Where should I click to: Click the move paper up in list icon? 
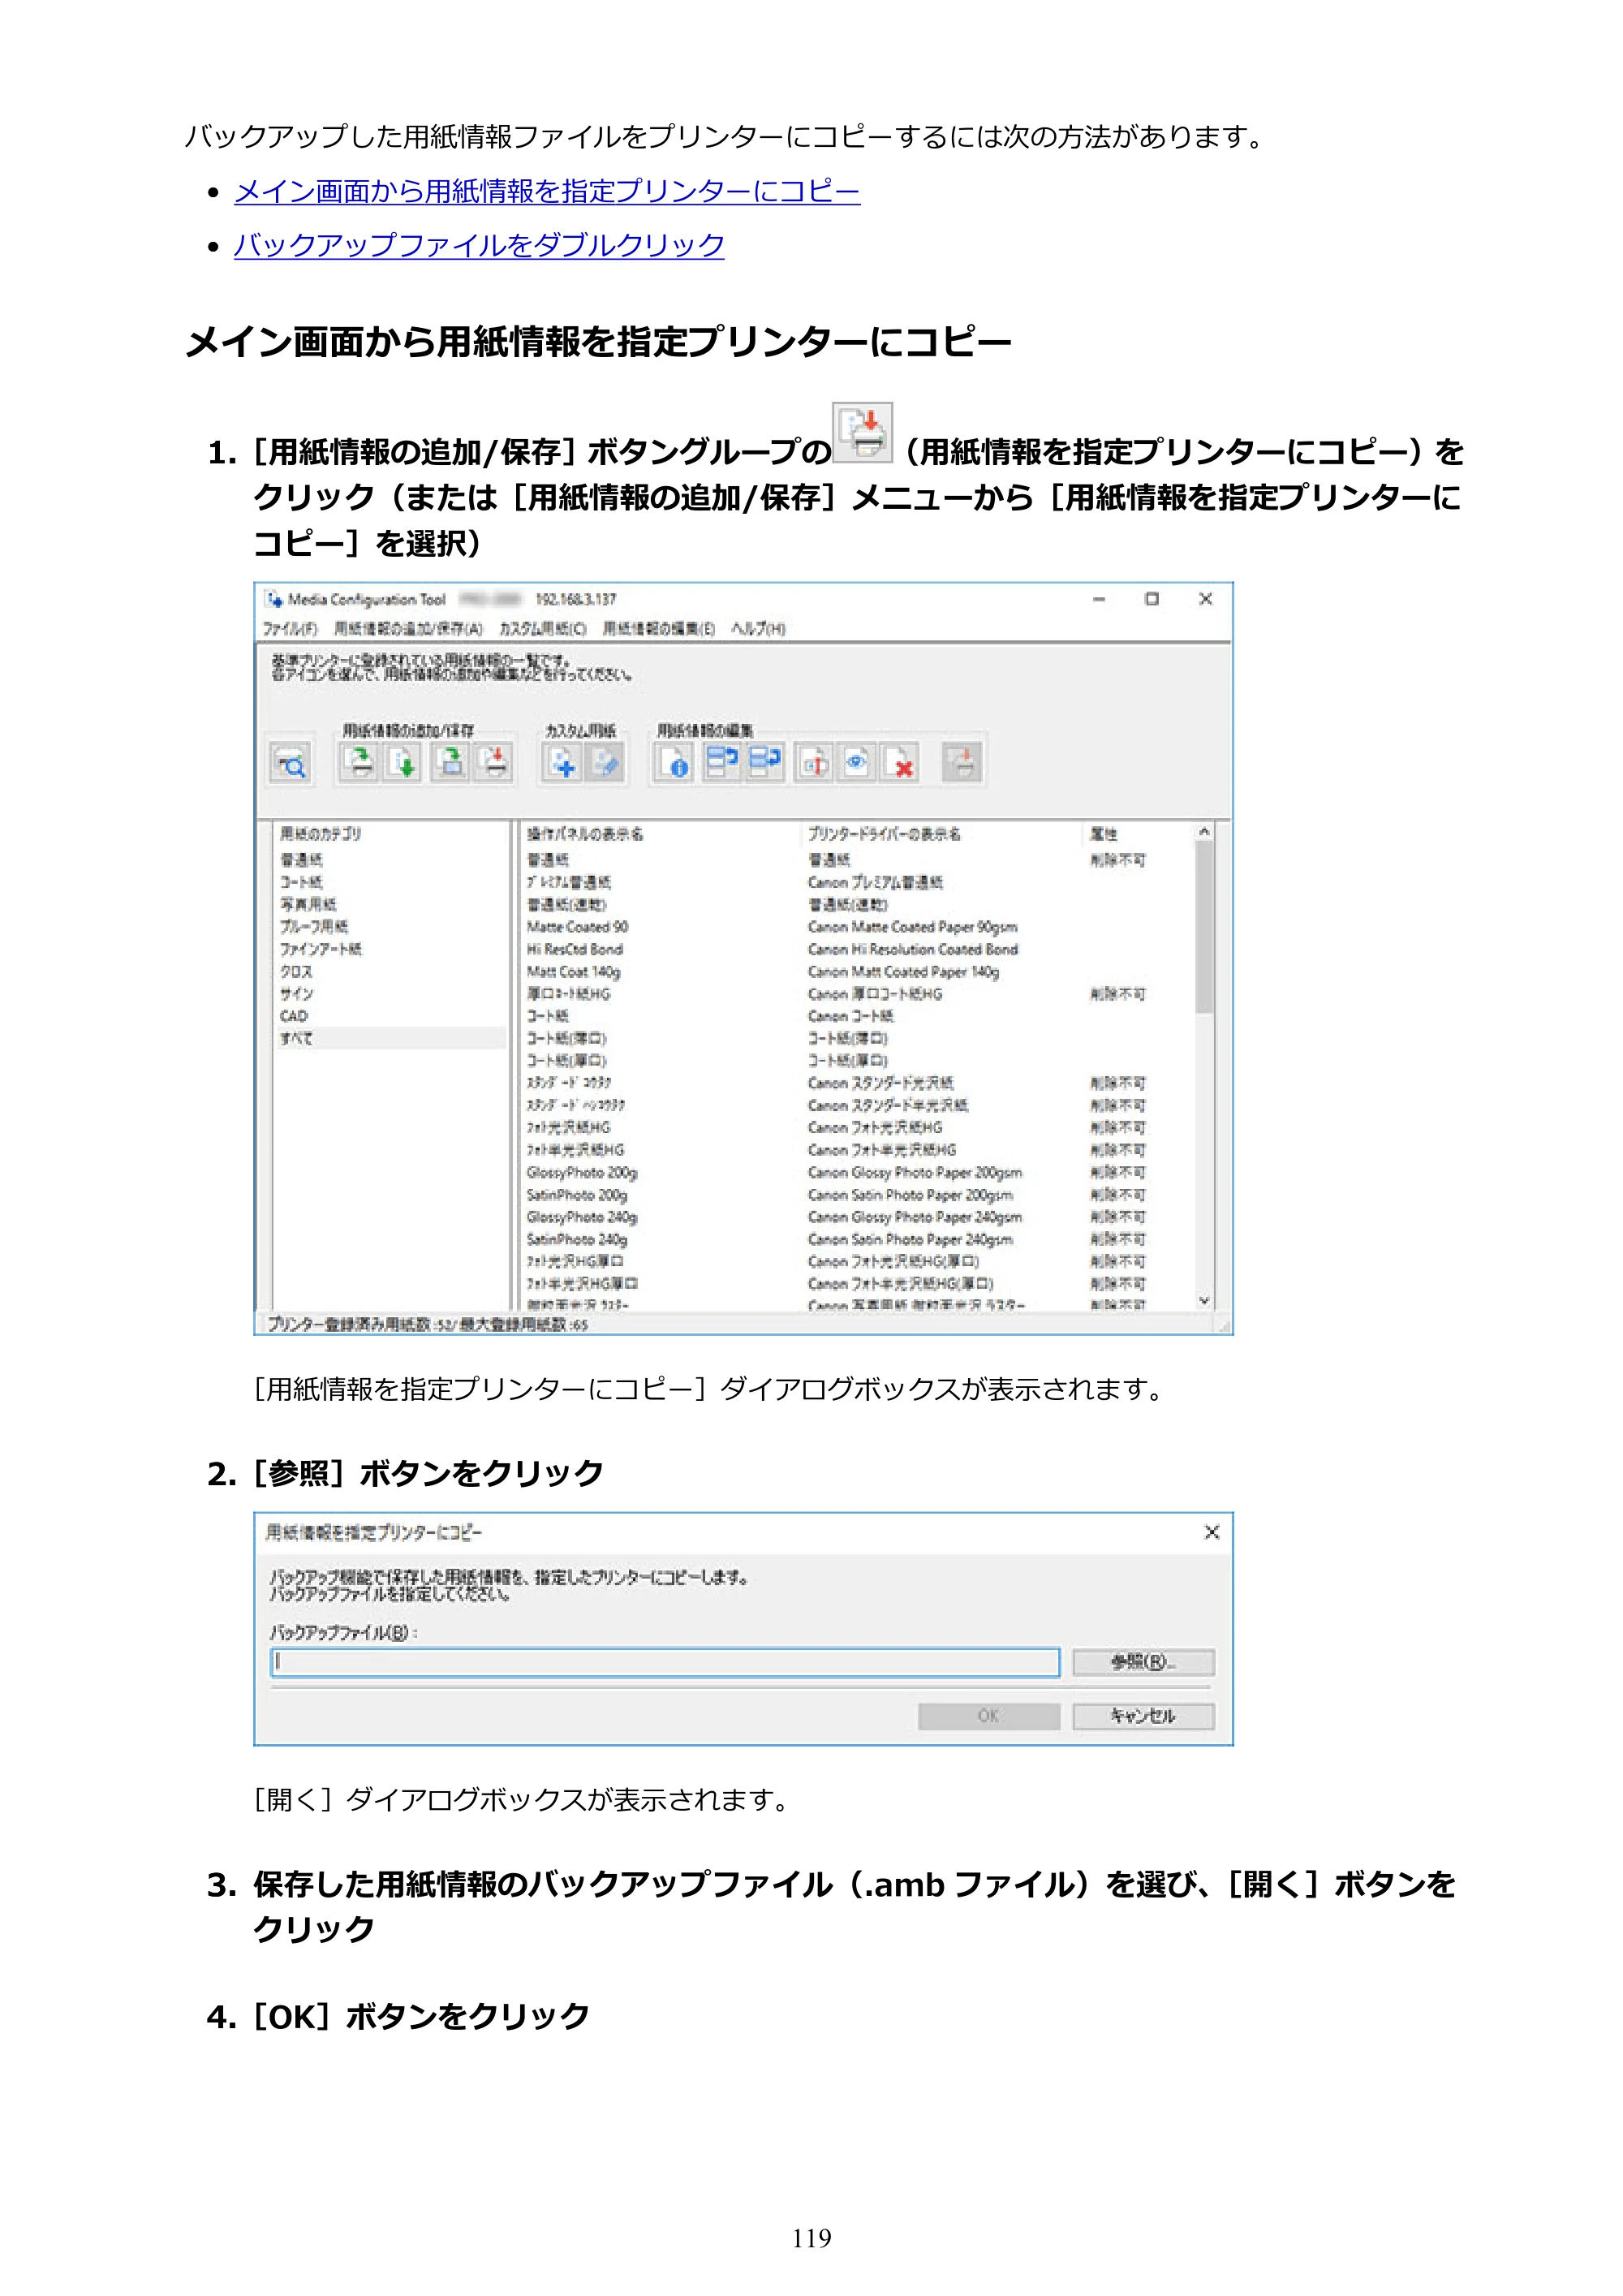click(x=721, y=763)
